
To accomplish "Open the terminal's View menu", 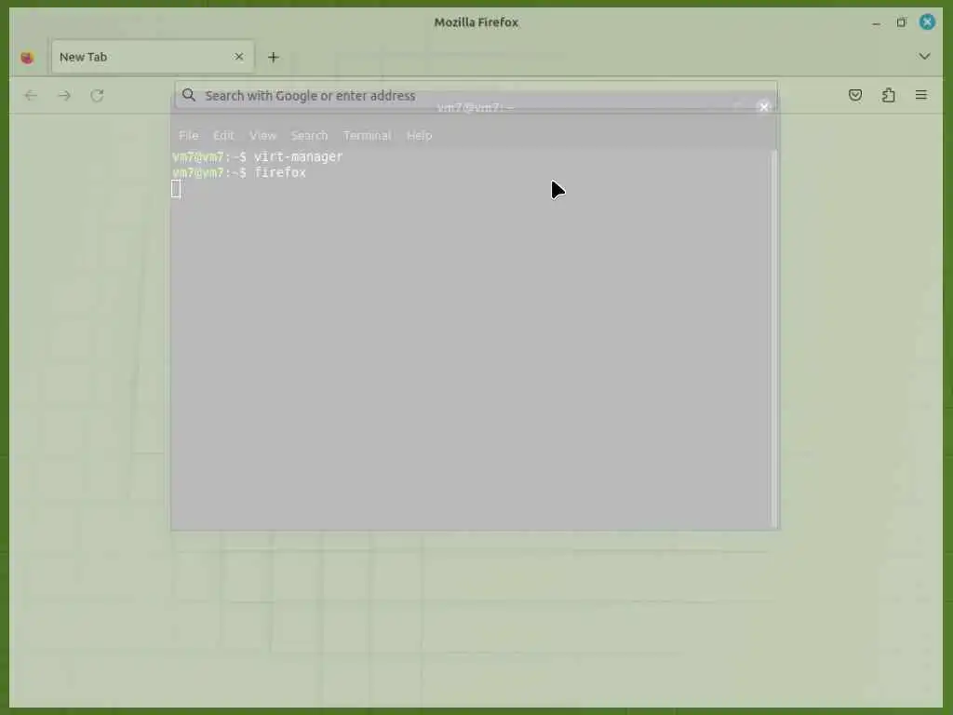I will tap(263, 136).
